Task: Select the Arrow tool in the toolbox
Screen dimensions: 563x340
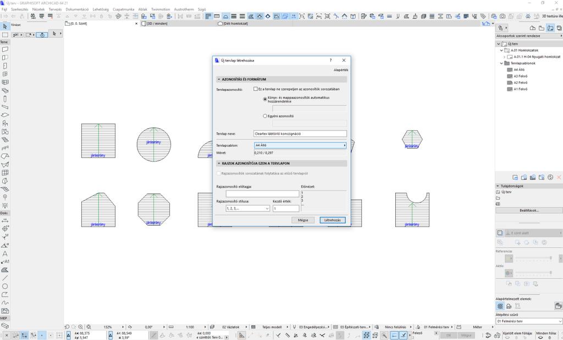Action: tap(5, 26)
